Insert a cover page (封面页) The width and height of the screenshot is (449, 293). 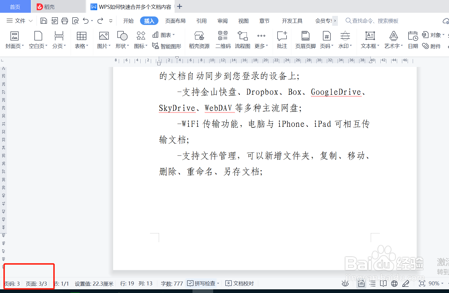point(14,40)
